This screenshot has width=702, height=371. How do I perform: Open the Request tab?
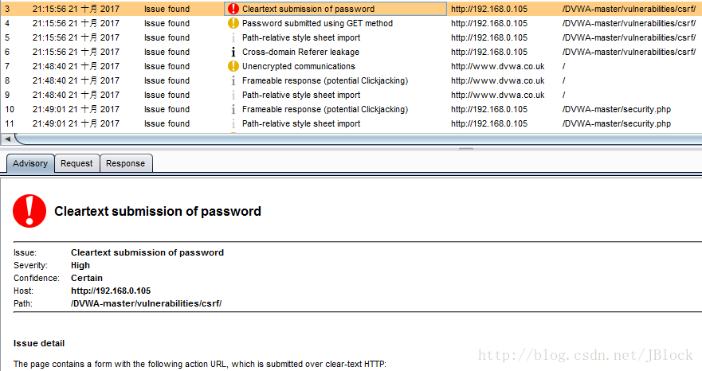(x=76, y=163)
